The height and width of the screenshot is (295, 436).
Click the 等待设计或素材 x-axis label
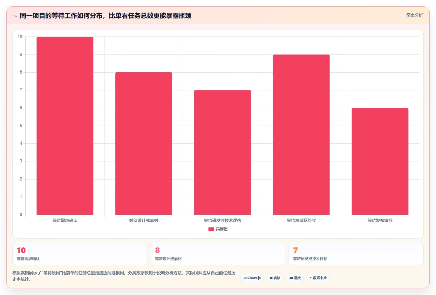pos(144,220)
